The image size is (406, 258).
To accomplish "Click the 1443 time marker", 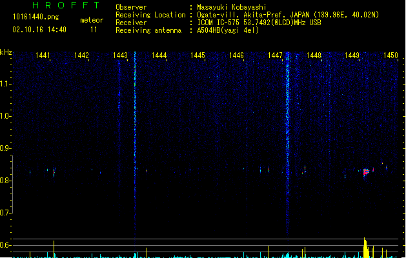I will tap(120, 55).
